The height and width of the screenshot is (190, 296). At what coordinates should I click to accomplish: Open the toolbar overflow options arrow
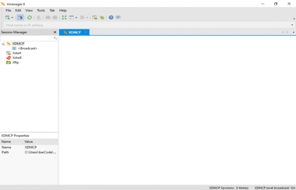294,19
